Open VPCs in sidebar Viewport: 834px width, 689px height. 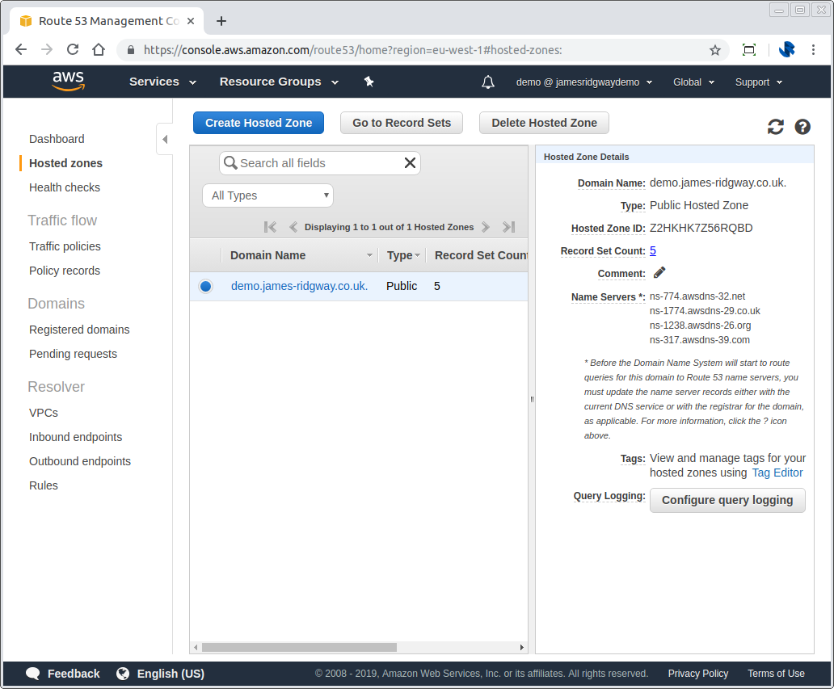point(44,413)
